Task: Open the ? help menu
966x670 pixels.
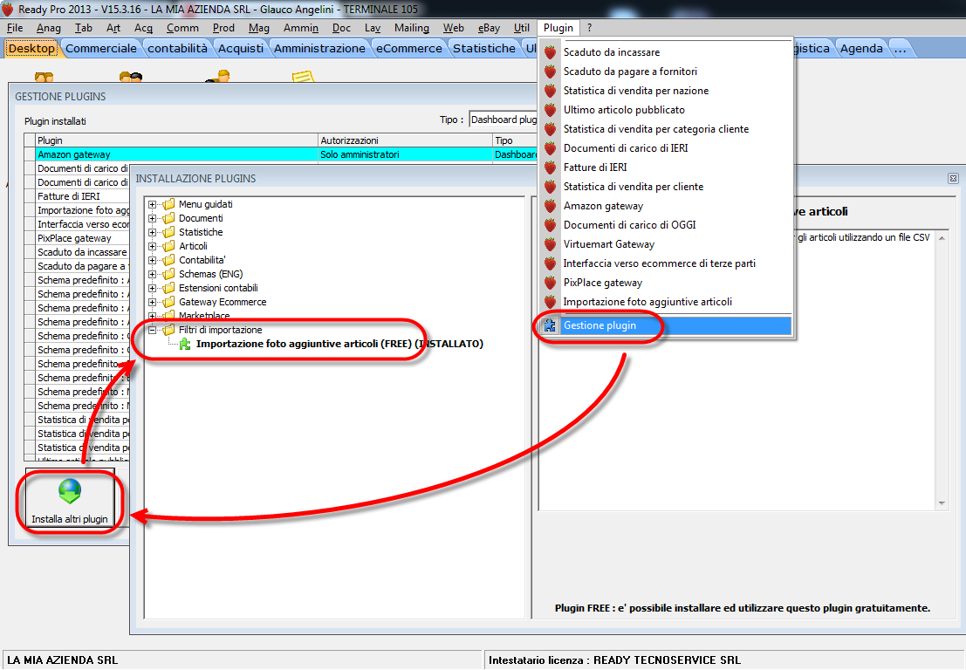Action: coord(590,28)
